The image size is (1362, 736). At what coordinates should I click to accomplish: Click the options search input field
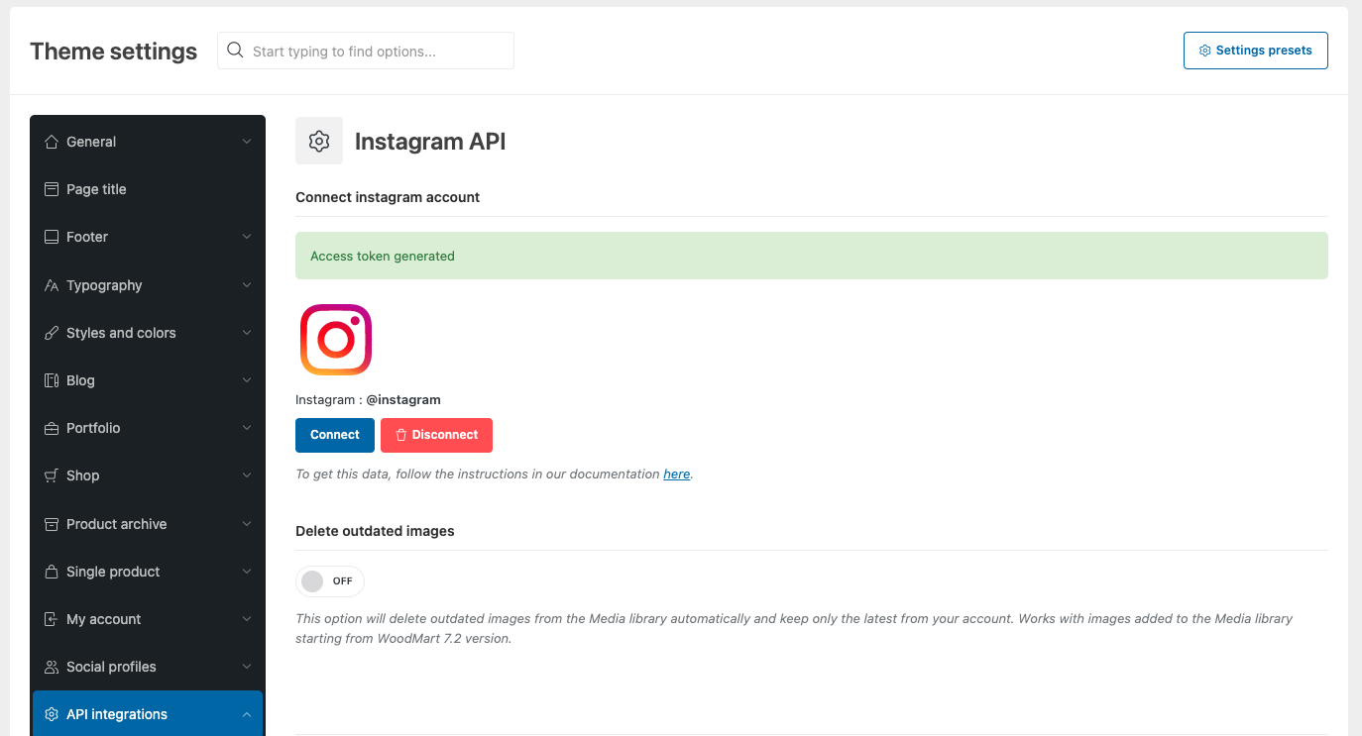pyautogui.click(x=377, y=51)
